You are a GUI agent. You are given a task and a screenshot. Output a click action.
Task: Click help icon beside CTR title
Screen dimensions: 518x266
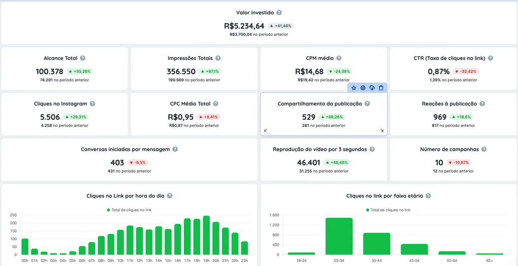(x=491, y=58)
